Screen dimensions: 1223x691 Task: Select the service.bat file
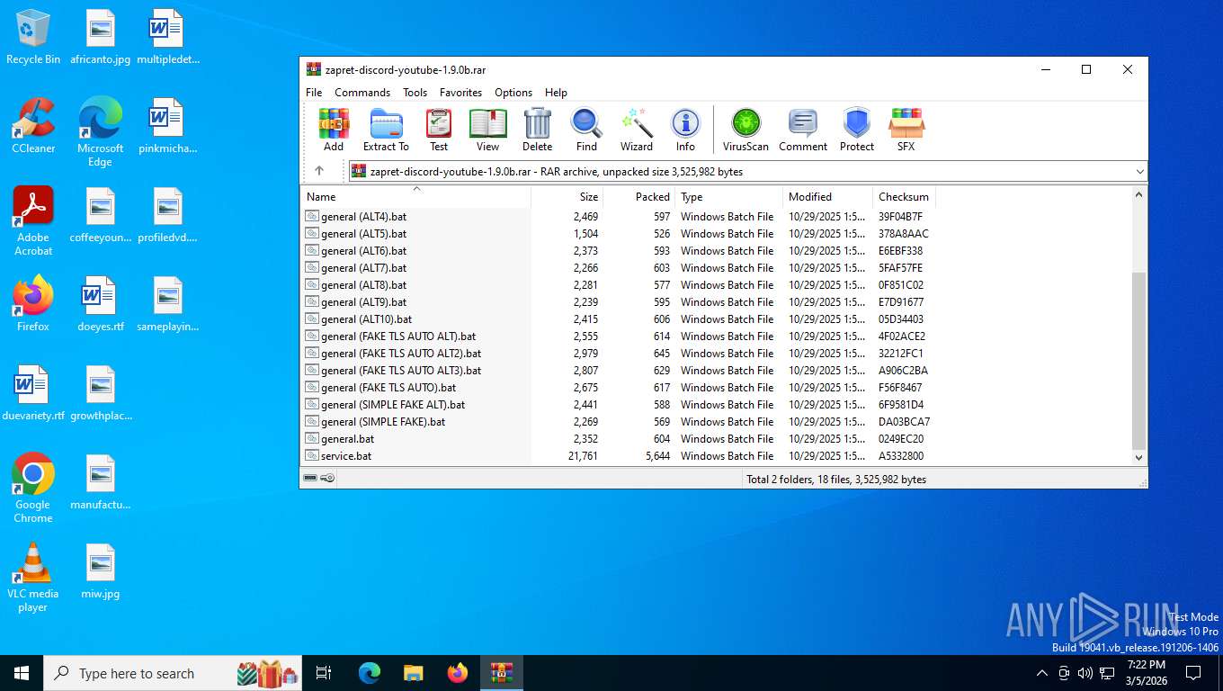click(x=346, y=456)
